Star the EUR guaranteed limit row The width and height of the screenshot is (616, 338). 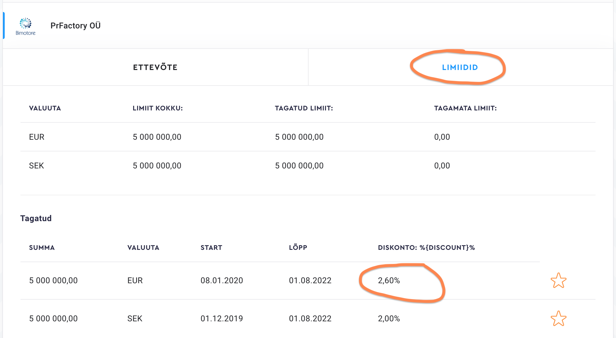tap(558, 281)
